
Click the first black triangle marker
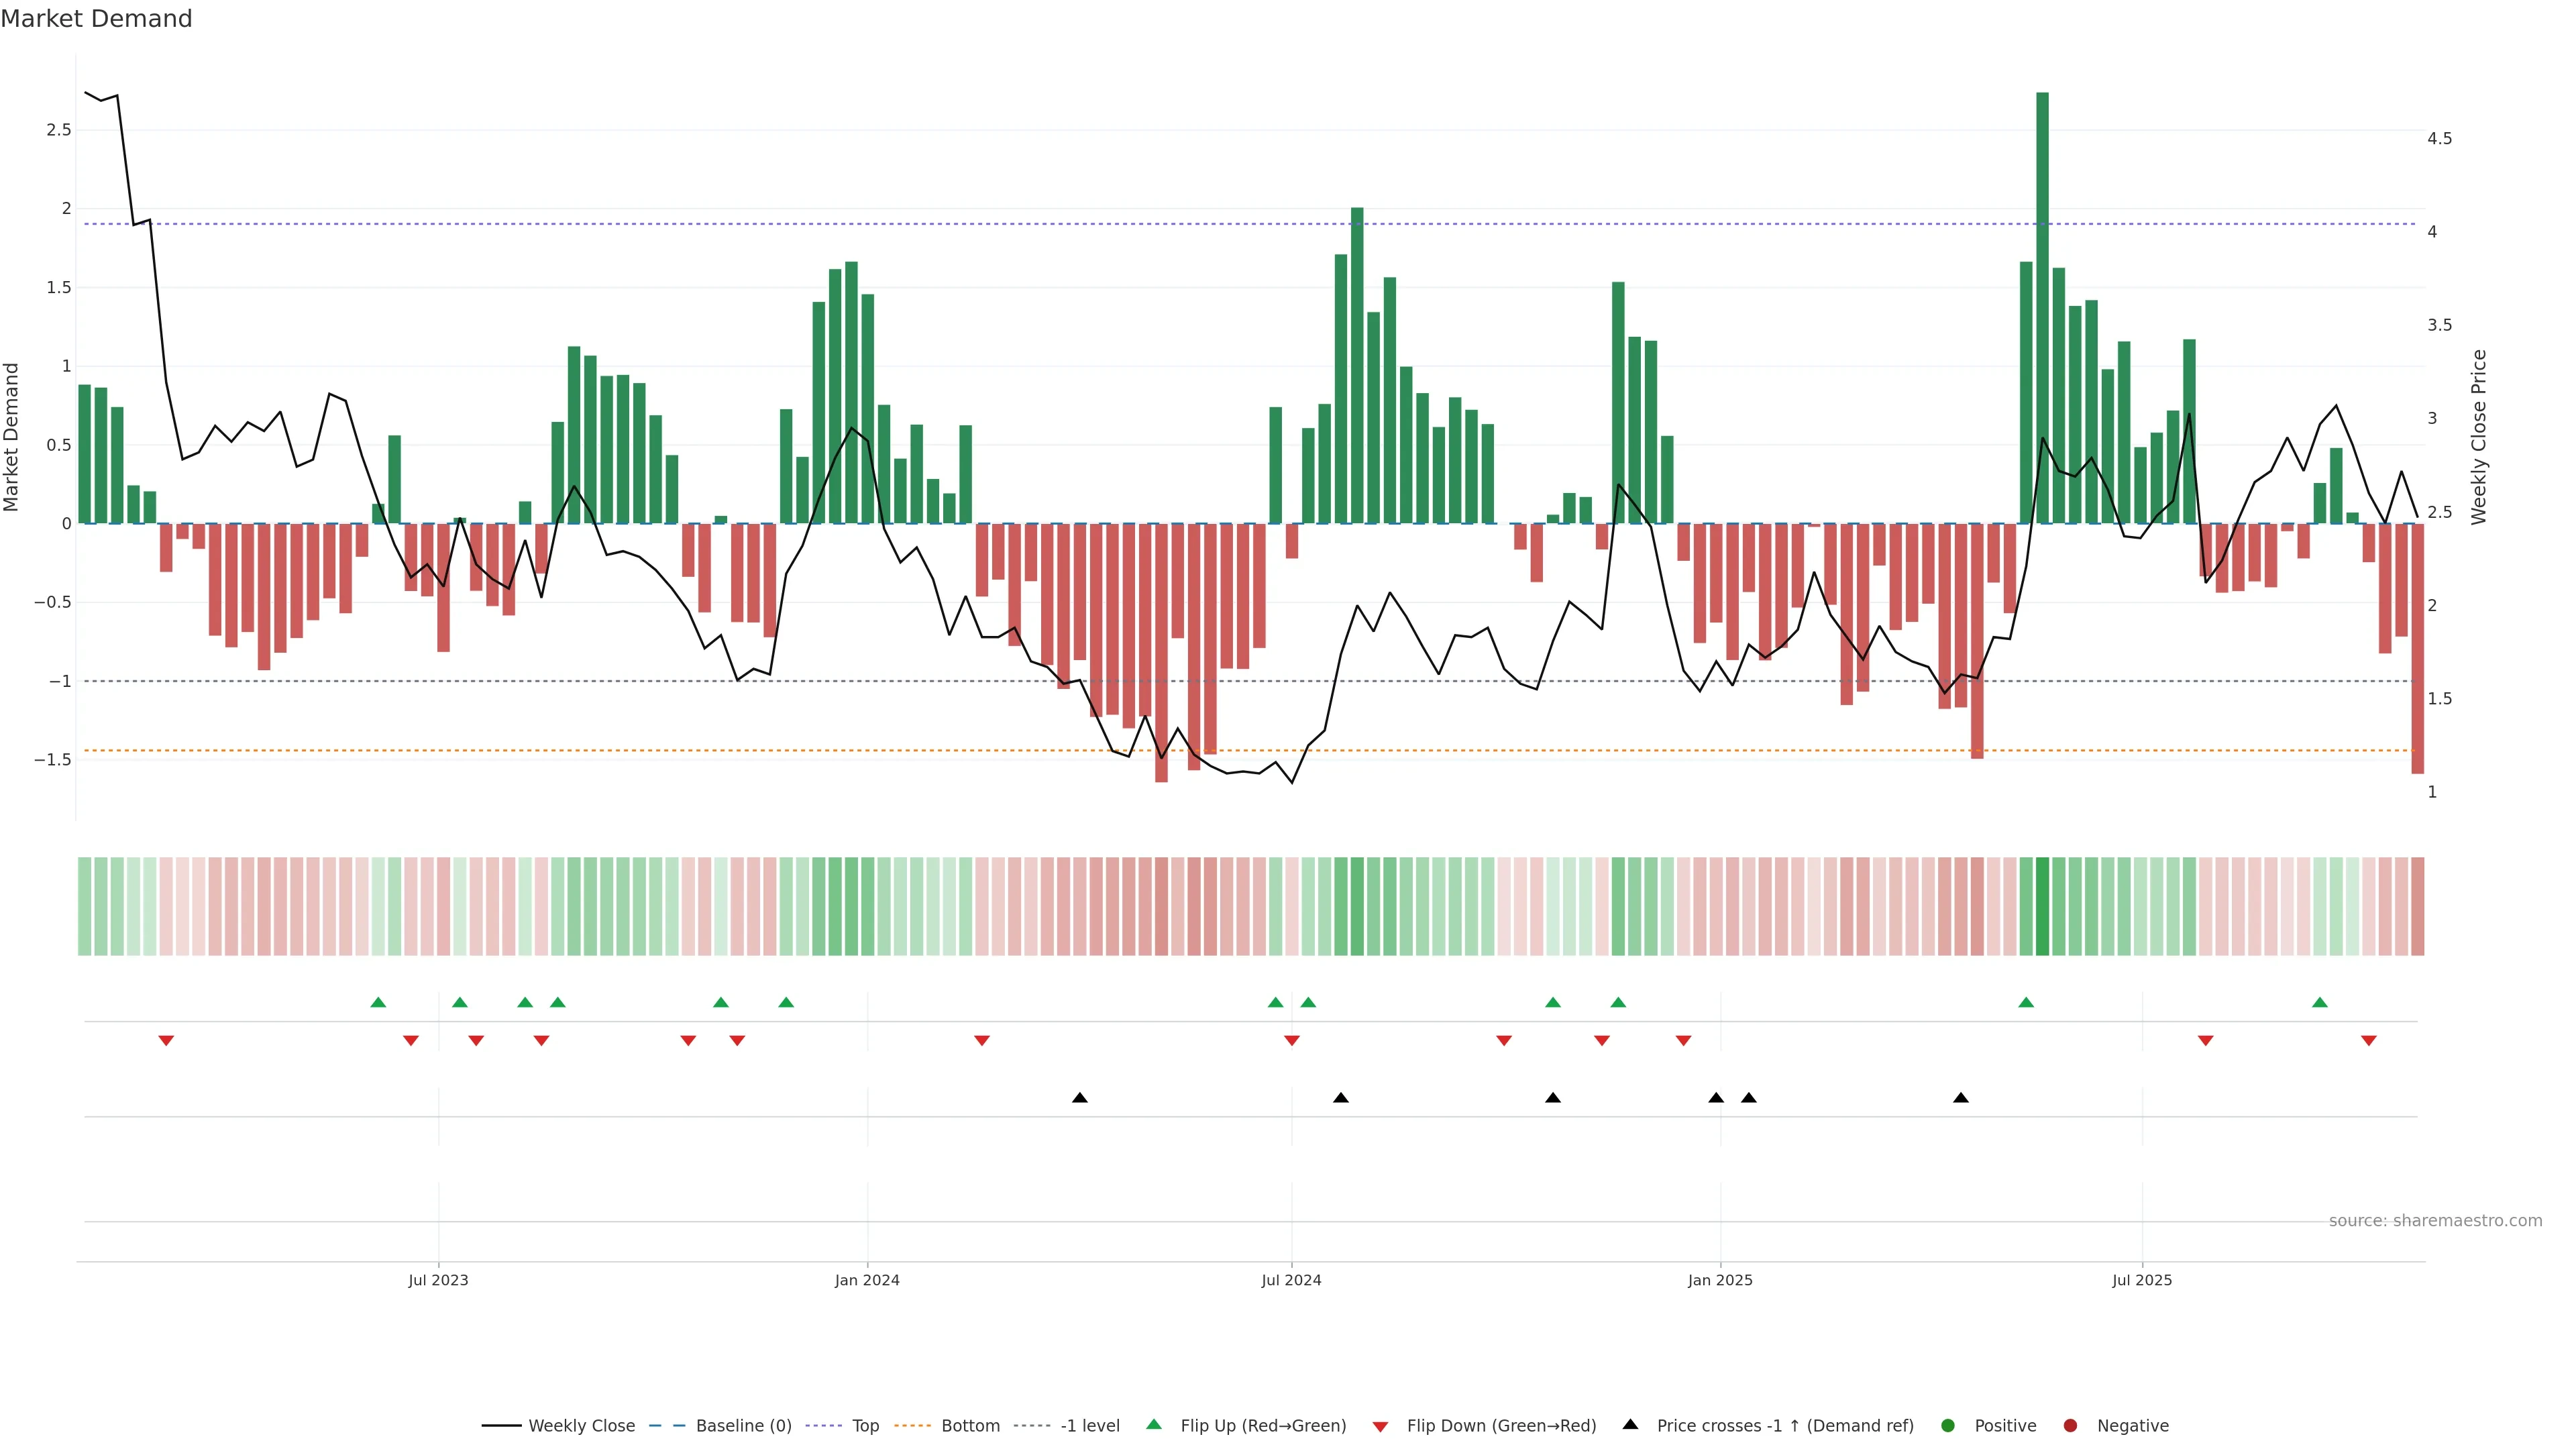coord(1079,1098)
